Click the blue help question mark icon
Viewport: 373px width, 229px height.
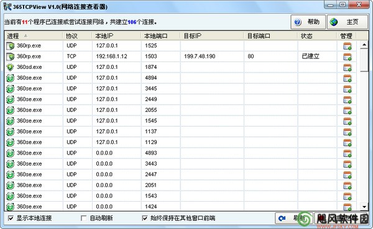click(298, 22)
